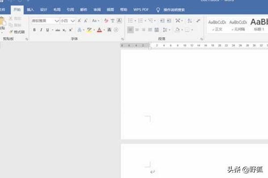Screen dimensions: 268x178
Task: Expand the Paragraph dialog launcher
Action: [x=201, y=39]
